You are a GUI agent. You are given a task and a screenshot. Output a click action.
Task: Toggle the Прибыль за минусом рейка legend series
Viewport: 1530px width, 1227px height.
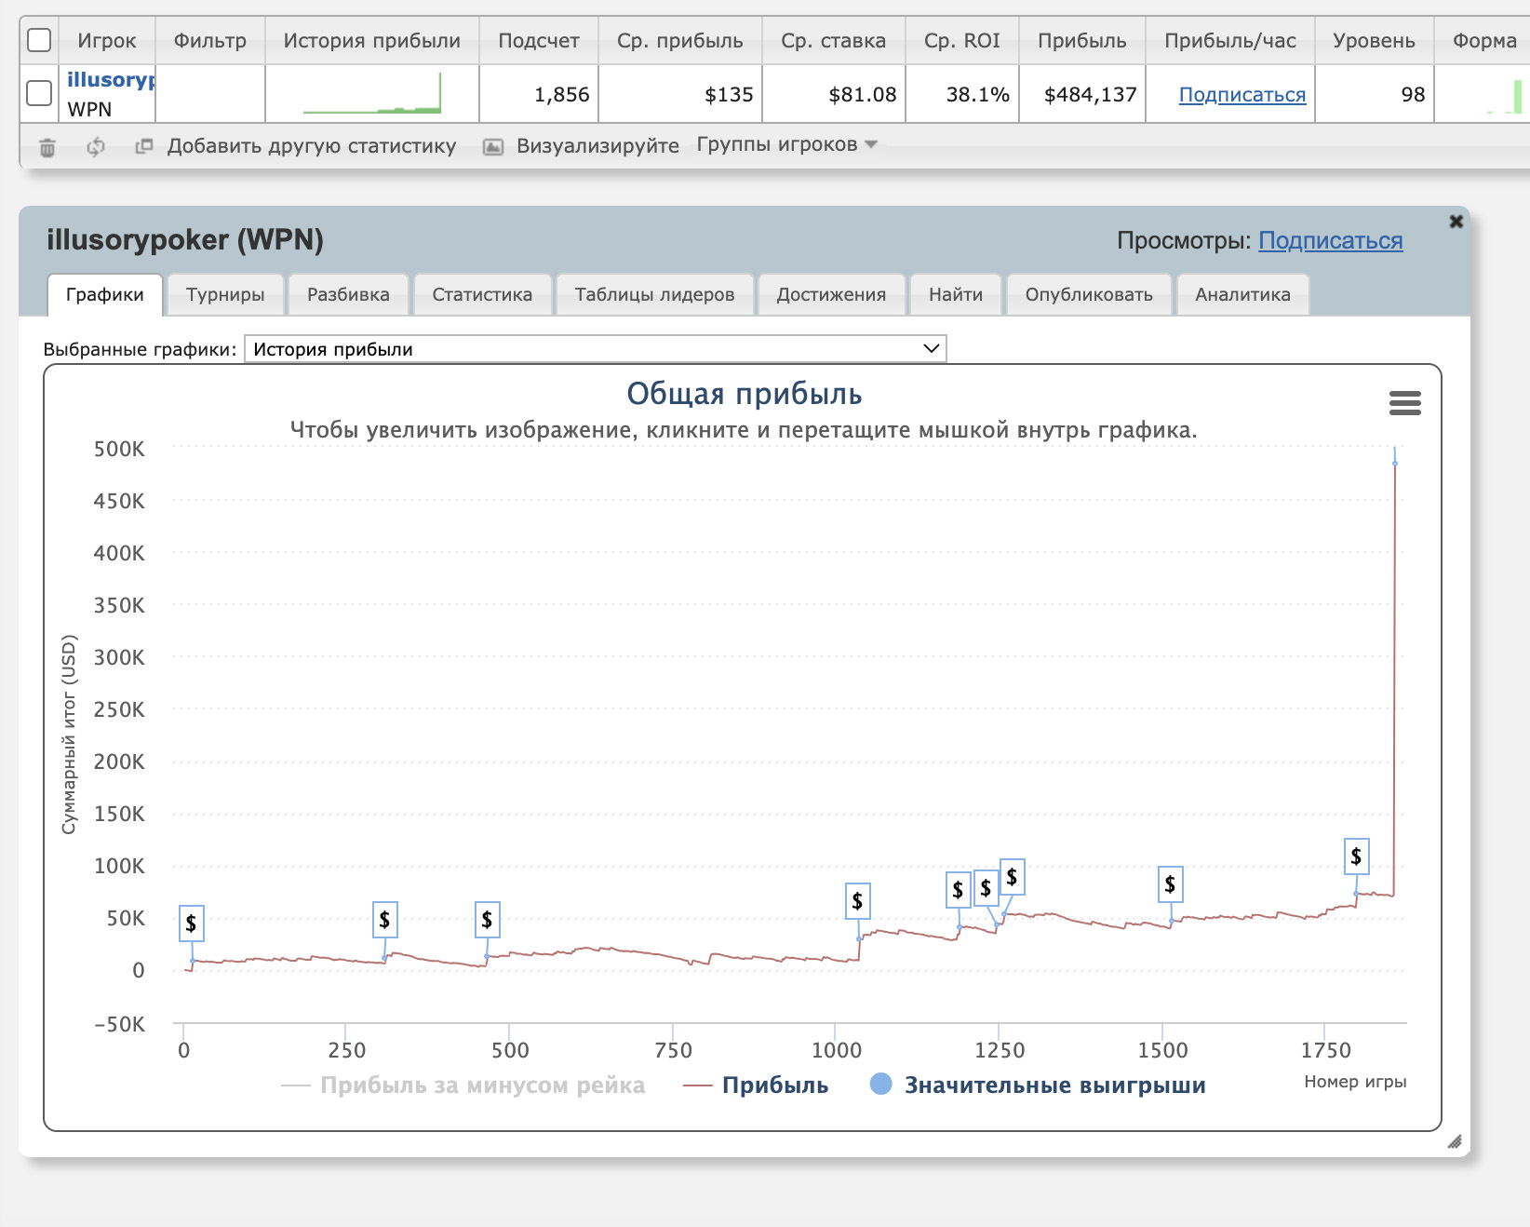click(x=481, y=1085)
